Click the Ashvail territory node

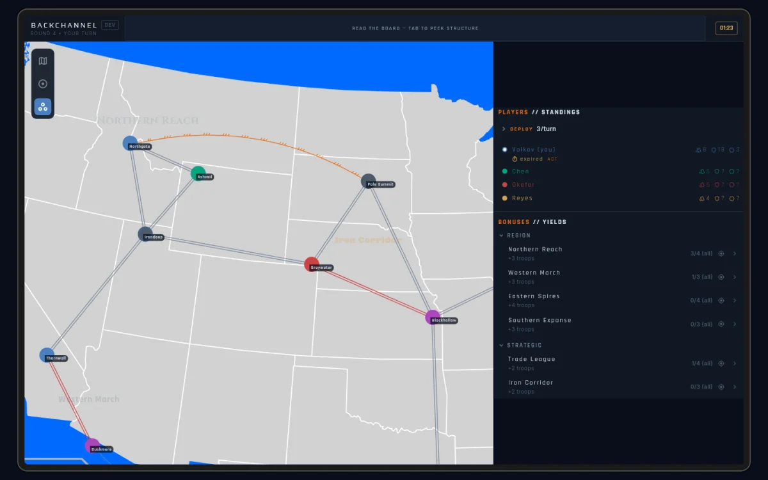[198, 173]
